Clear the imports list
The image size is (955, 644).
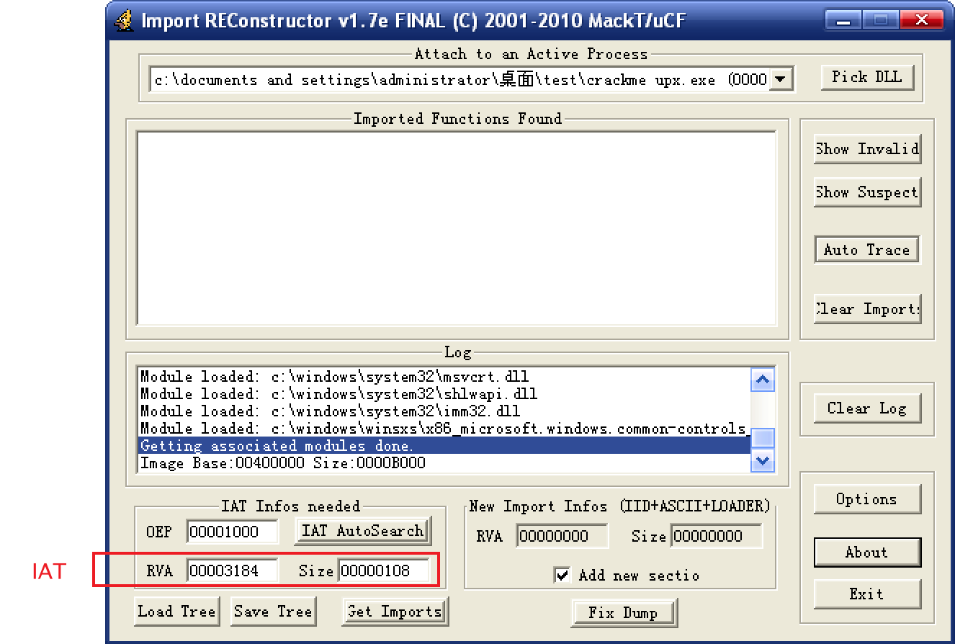pyautogui.click(x=867, y=309)
